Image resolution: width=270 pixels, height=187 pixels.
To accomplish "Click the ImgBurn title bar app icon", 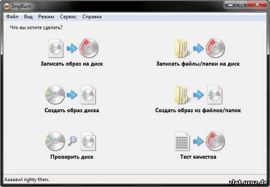I will tap(7, 6).
